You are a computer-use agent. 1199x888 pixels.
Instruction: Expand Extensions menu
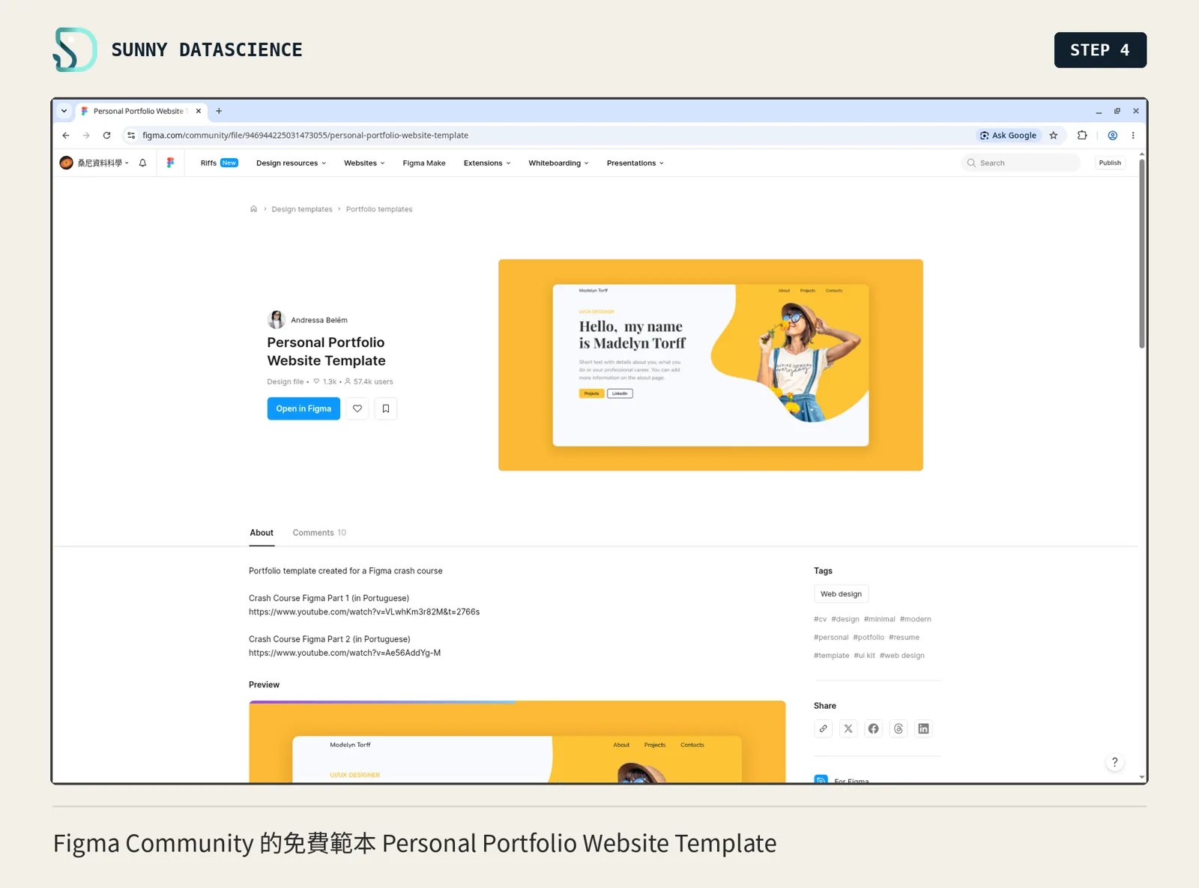pyautogui.click(x=487, y=163)
